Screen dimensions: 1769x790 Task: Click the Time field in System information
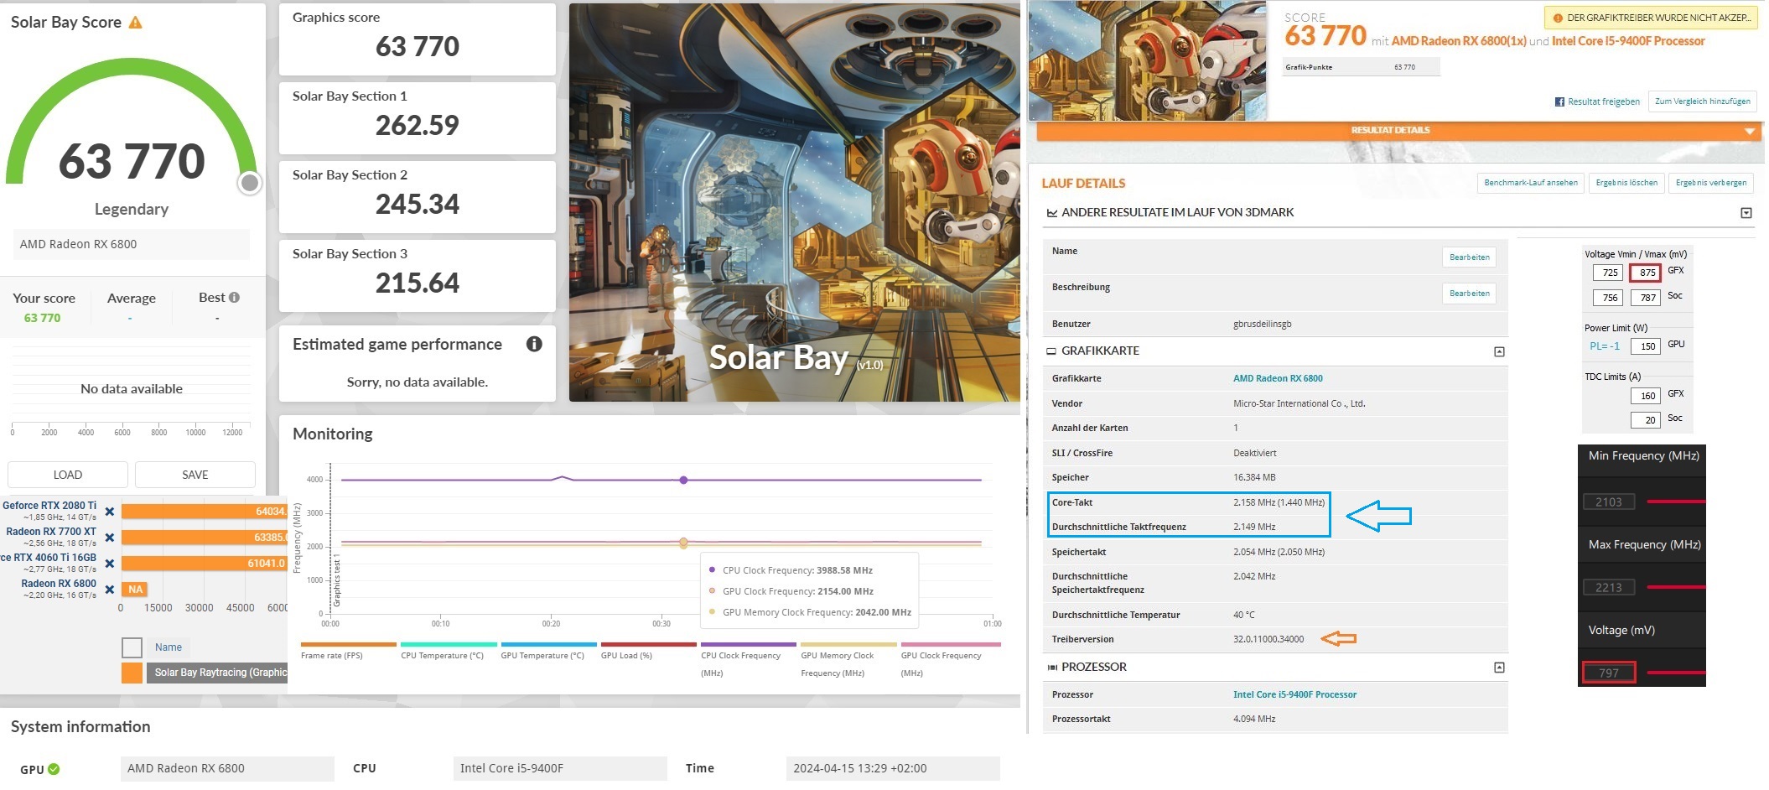tap(893, 768)
